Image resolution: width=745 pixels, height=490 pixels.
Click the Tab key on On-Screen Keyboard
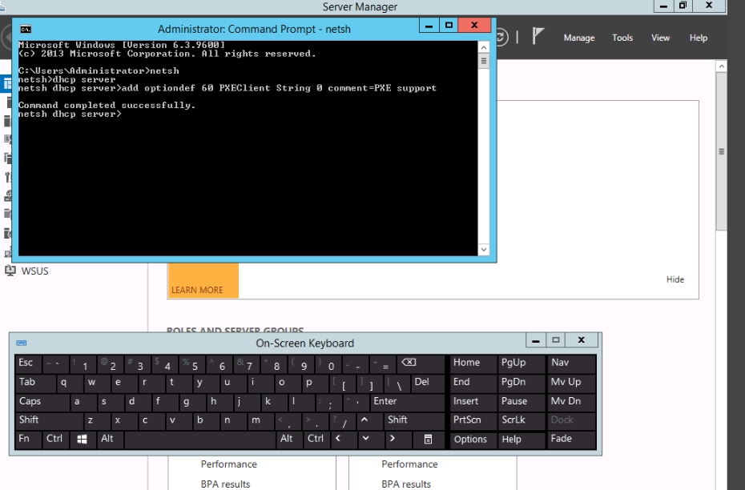coord(35,382)
